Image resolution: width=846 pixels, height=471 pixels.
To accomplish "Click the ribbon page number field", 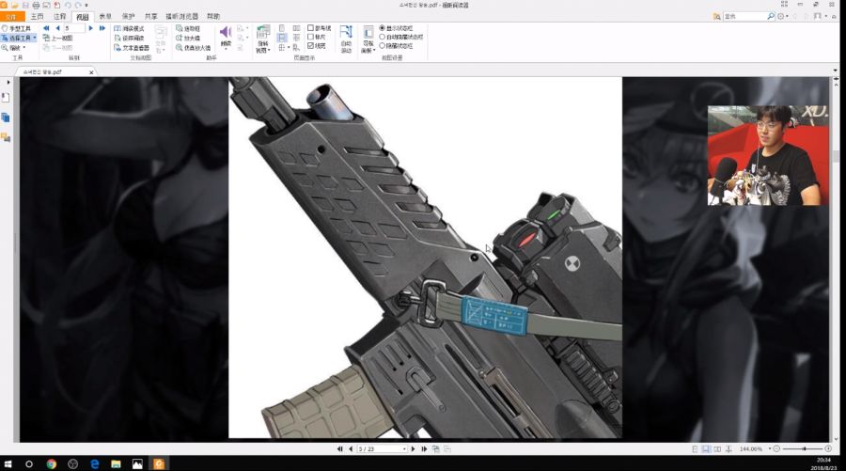I will click(x=74, y=28).
